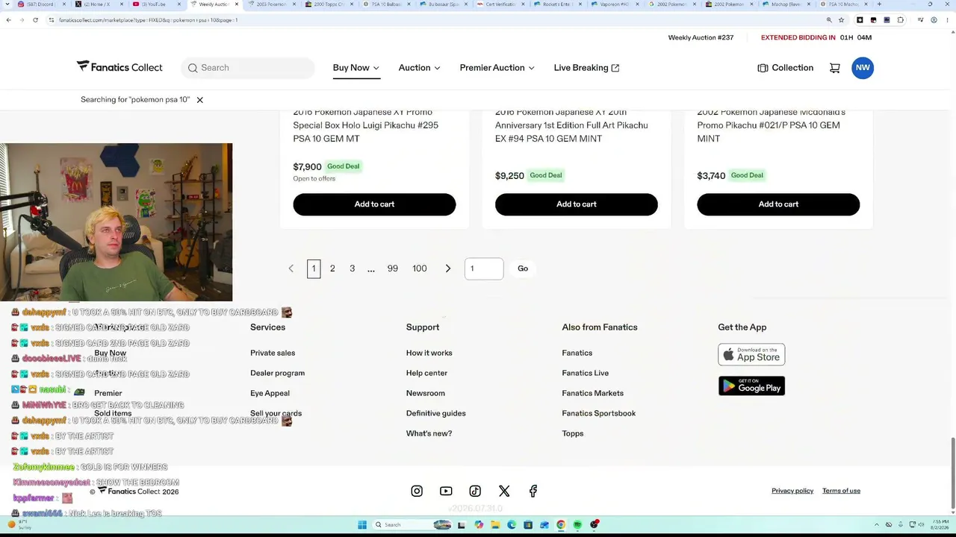
Task: Open Spotify from the taskbar
Action: (x=577, y=525)
